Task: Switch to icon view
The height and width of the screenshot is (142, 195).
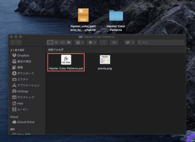Action: click(x=50, y=43)
